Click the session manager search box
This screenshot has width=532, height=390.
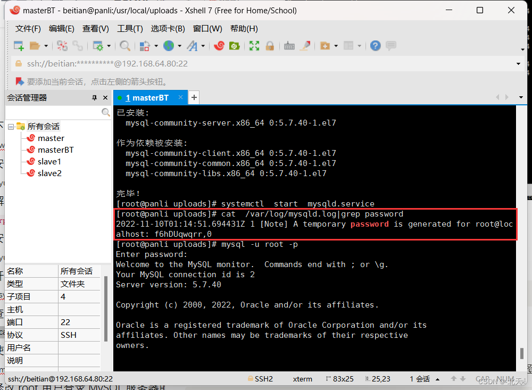[x=53, y=112]
